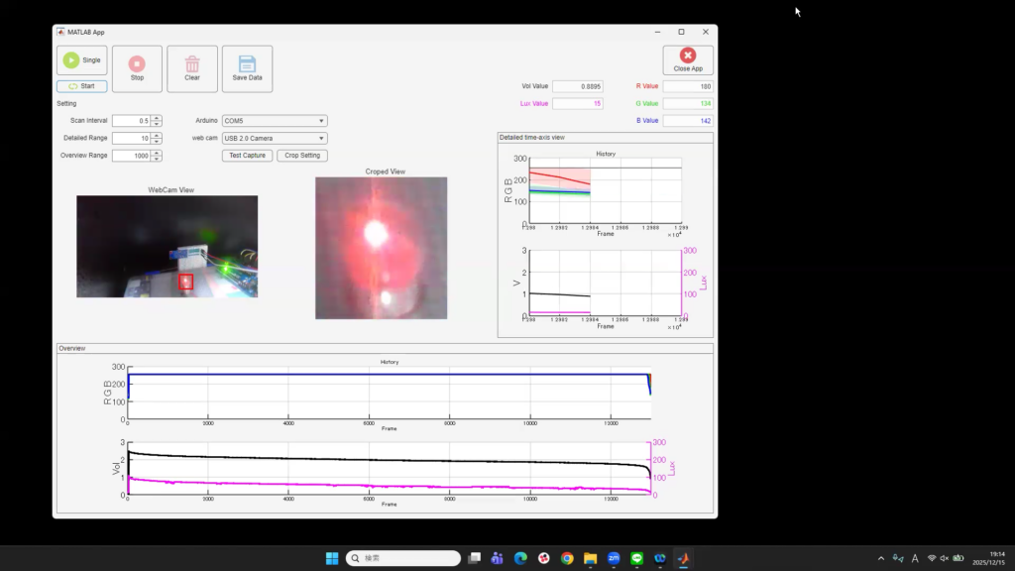Click the red Close App button

point(688,60)
